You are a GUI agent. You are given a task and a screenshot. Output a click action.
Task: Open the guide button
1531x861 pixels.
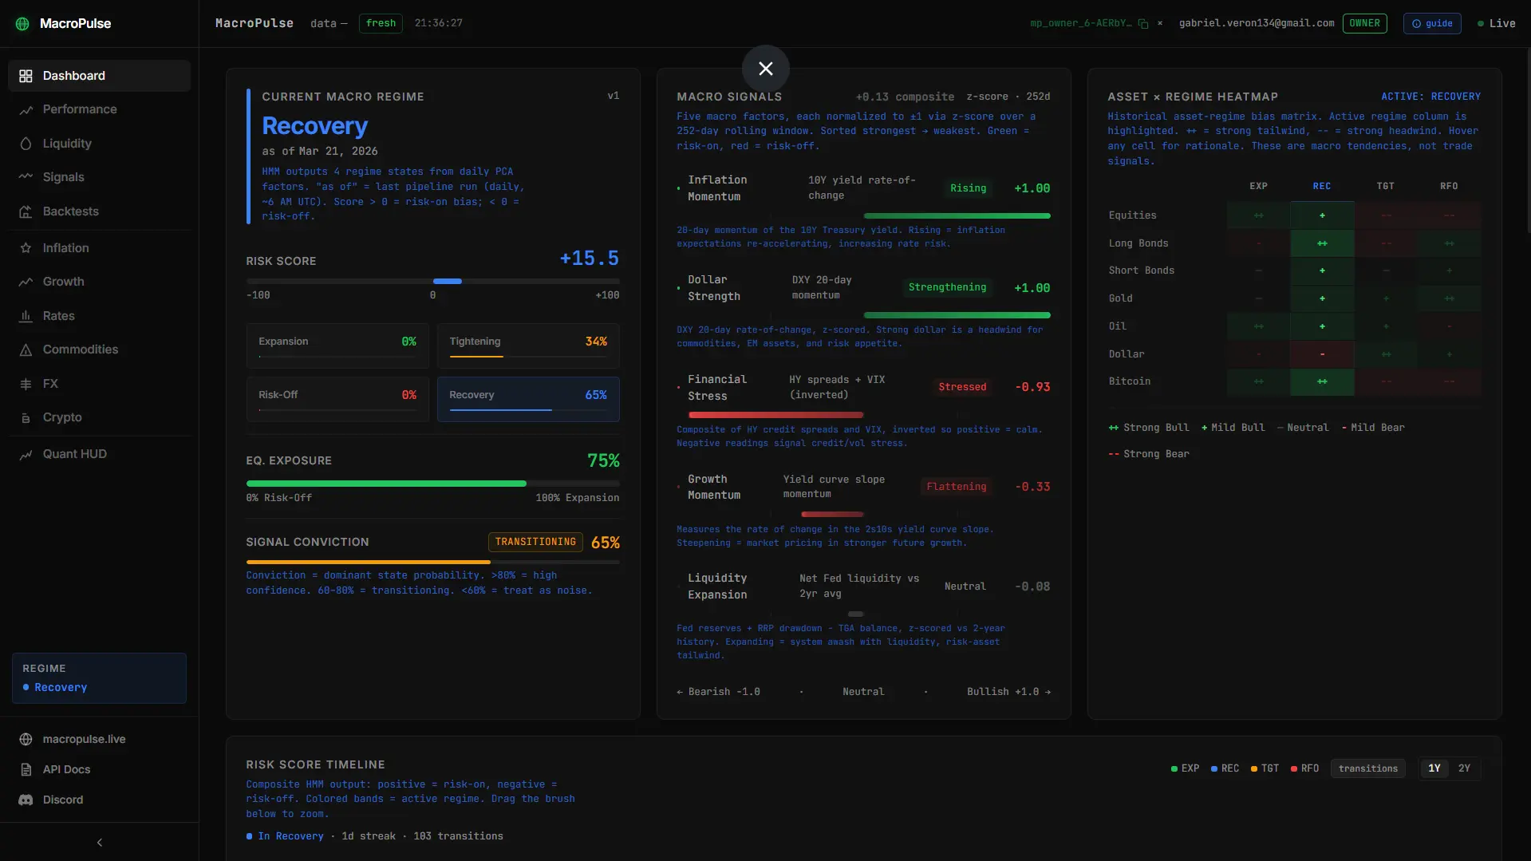click(x=1432, y=23)
